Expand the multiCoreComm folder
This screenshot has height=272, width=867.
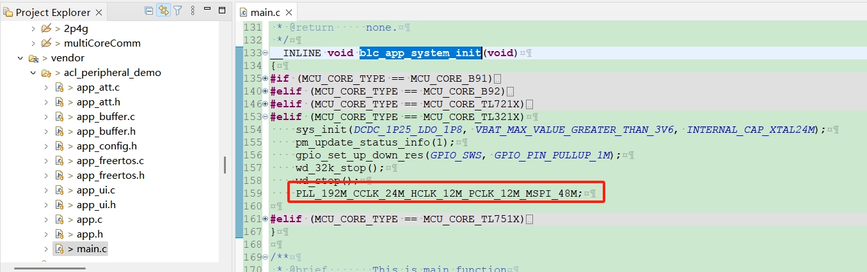tap(33, 43)
